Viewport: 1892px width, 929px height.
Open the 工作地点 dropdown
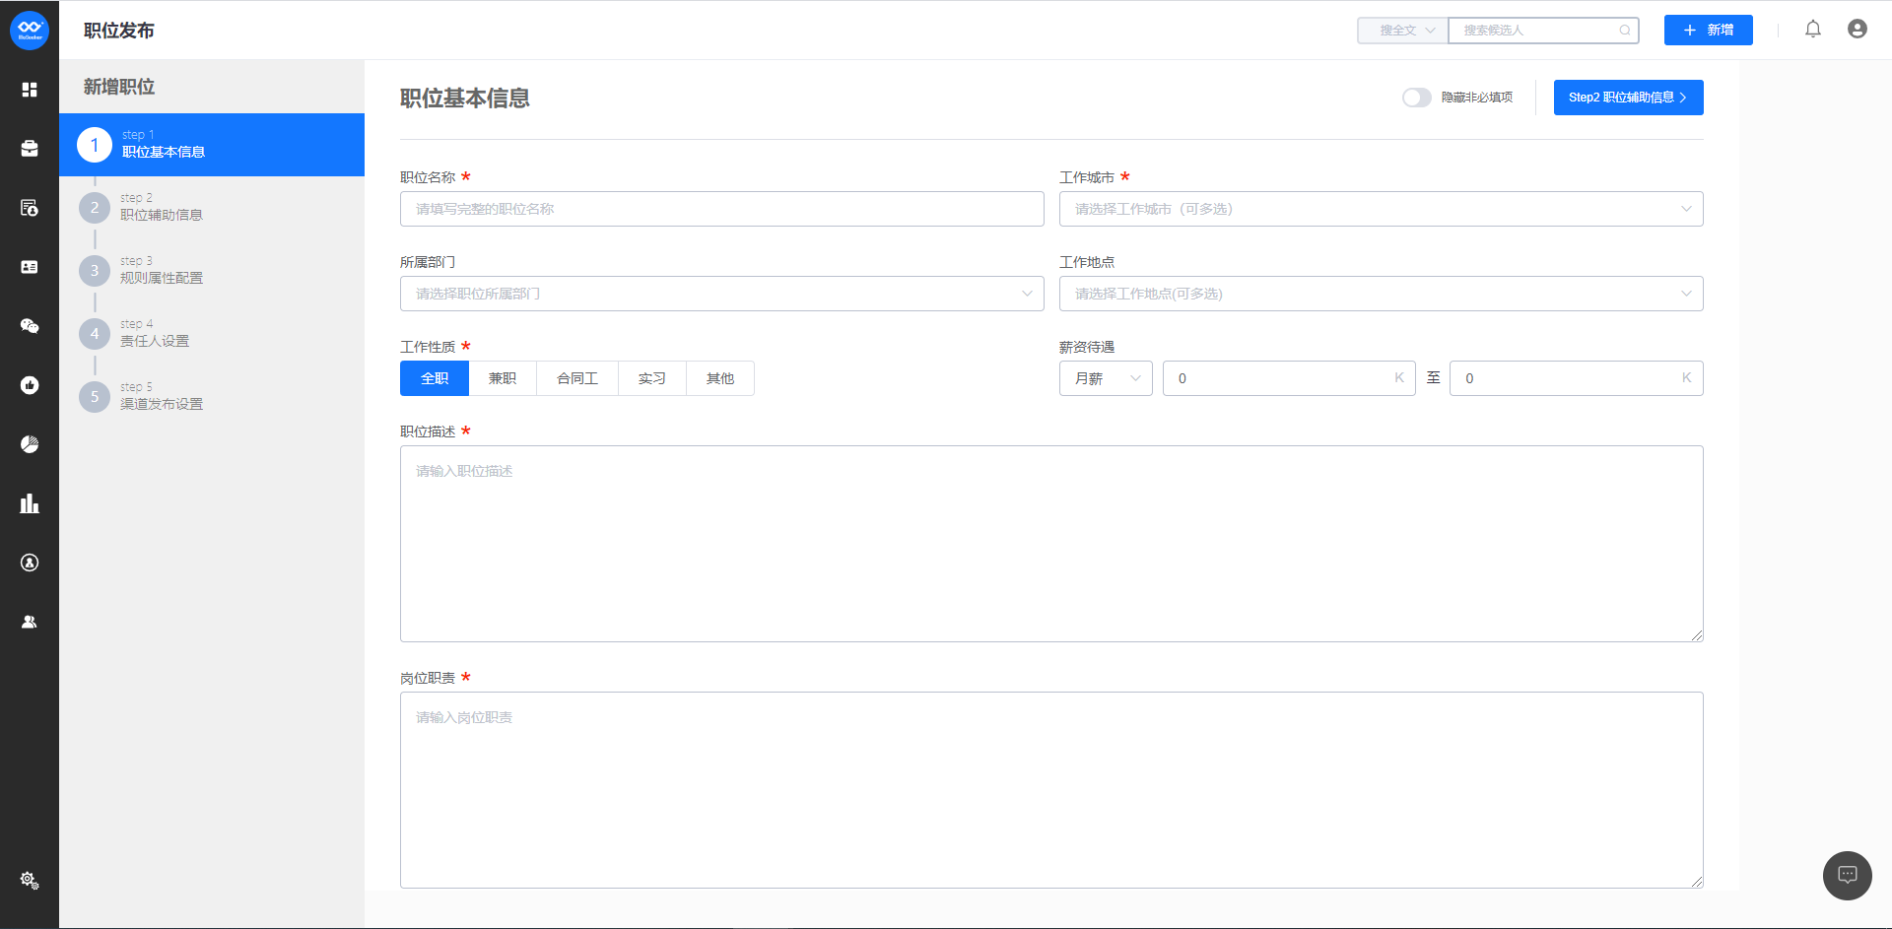(1382, 294)
